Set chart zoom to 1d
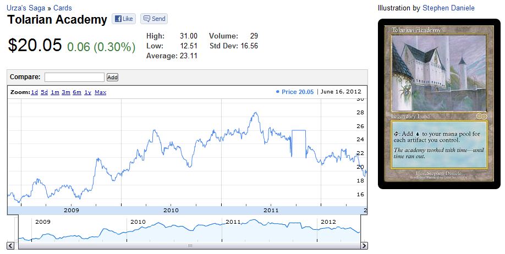This screenshot has width=505, height=254. (x=35, y=92)
